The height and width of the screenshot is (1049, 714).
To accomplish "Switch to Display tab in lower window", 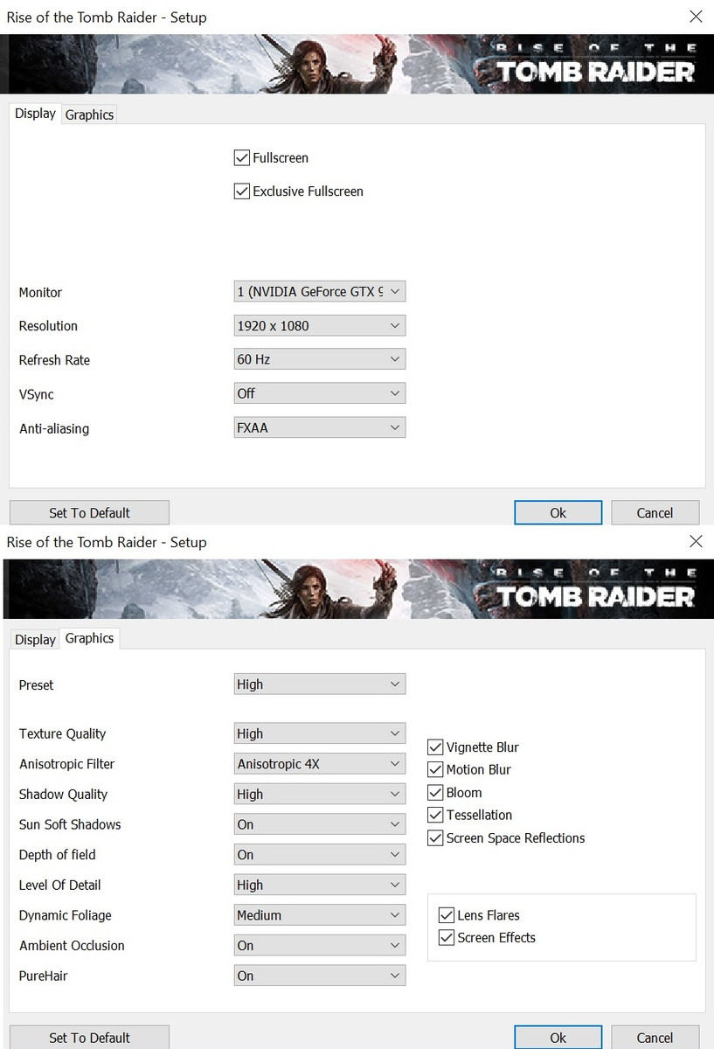I will [35, 639].
